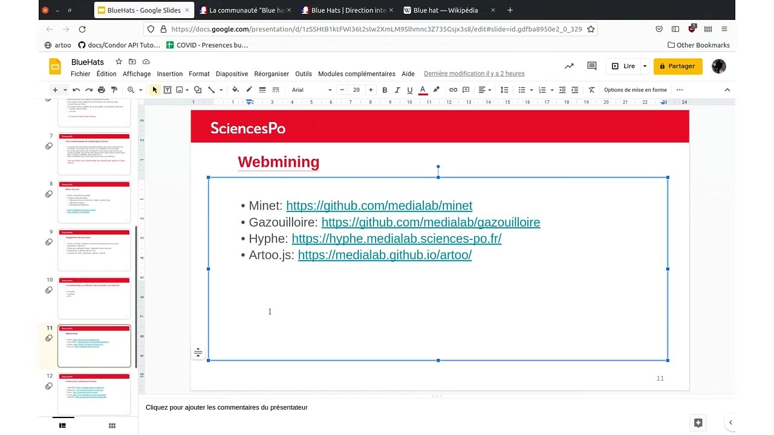
Task: Open the shape tool
Action: 198,90
